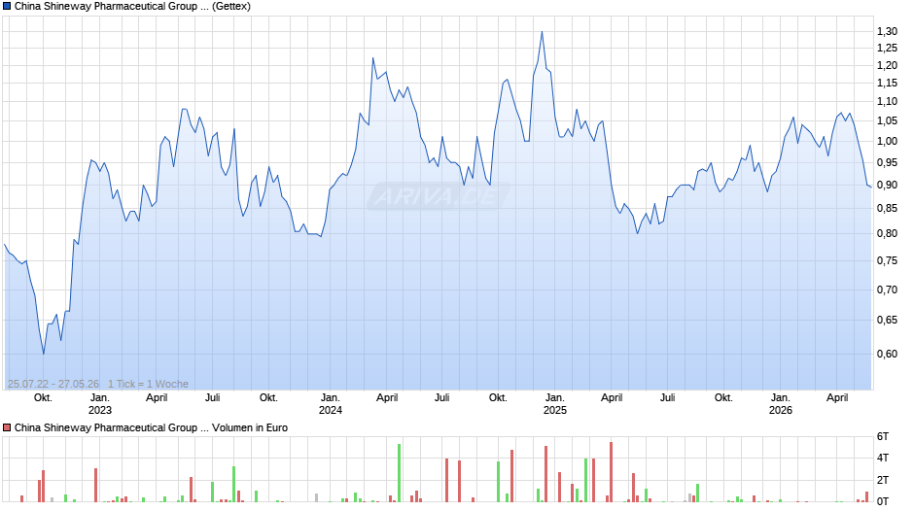The image size is (914, 511).
Task: Click the 'Juli' label after April 2025
Action: (x=667, y=398)
